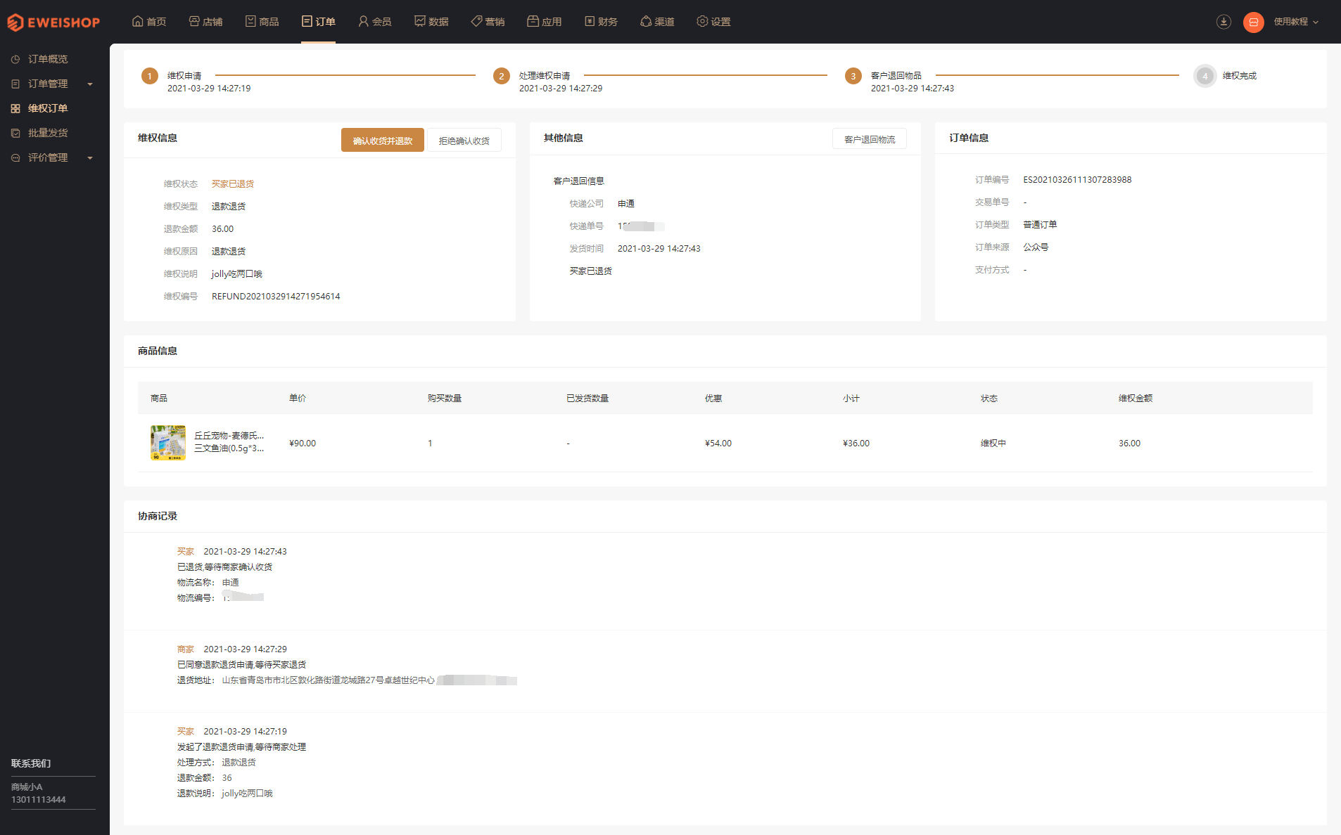This screenshot has height=835, width=1341.
Task: Click the order icon beside 订单
Action: (x=307, y=21)
